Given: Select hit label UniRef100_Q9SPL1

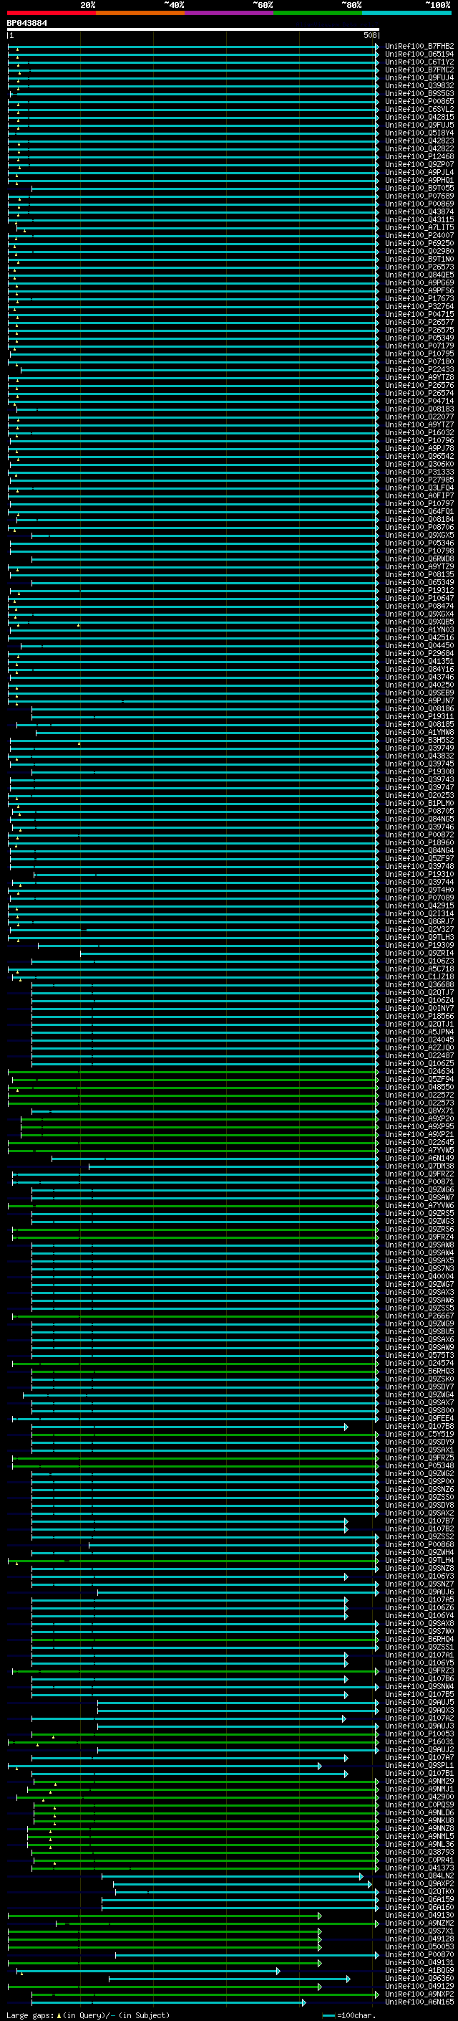Looking at the screenshot, I should (419, 1766).
